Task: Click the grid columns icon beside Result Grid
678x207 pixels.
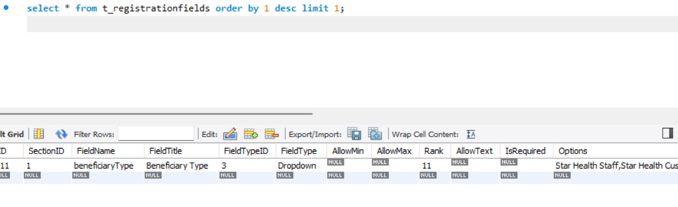Action: pos(38,134)
